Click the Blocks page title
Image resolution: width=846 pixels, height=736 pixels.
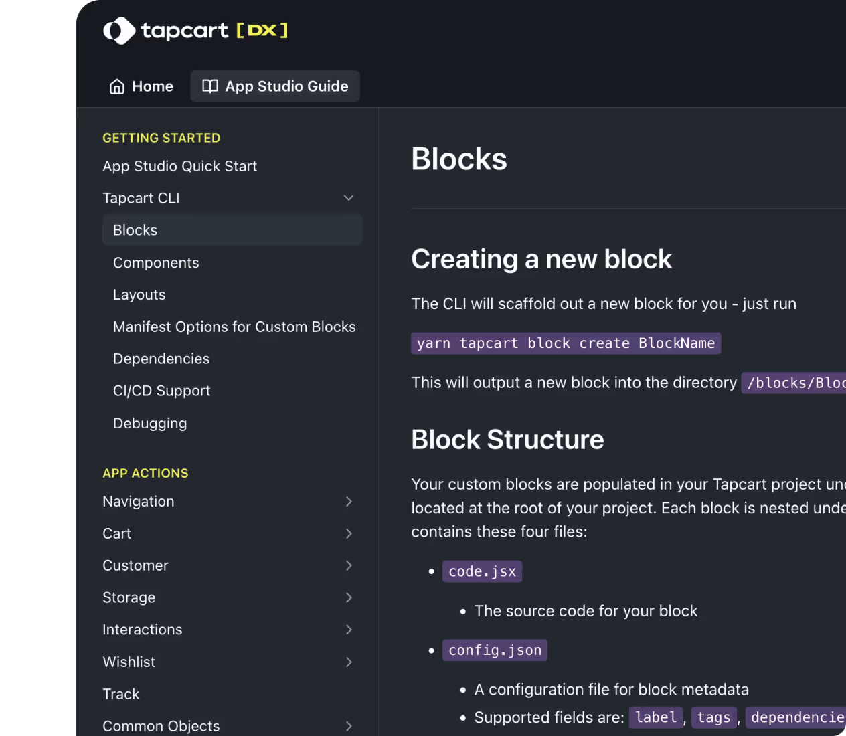click(459, 159)
